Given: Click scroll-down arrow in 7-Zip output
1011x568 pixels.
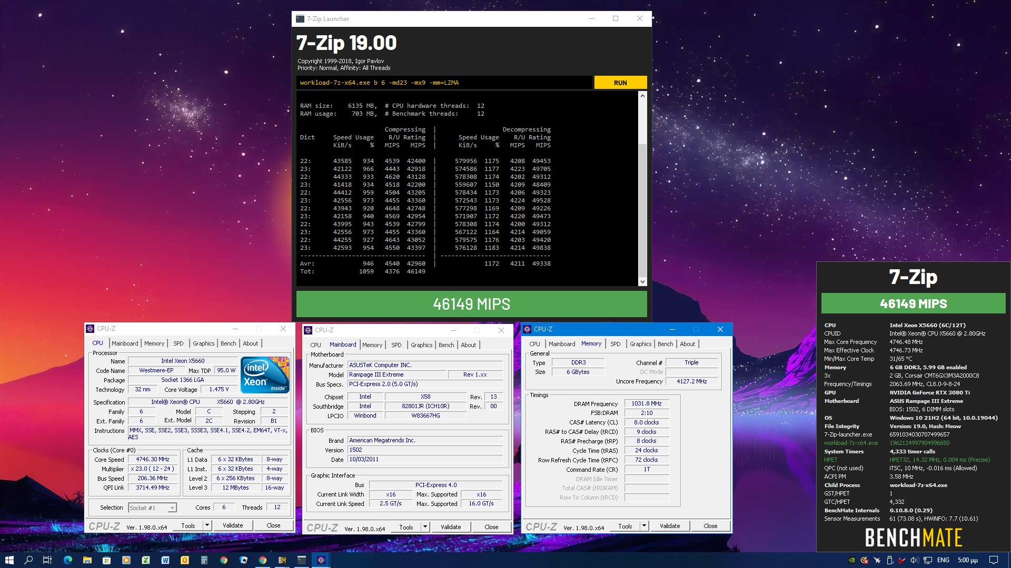Looking at the screenshot, I should tap(642, 282).
